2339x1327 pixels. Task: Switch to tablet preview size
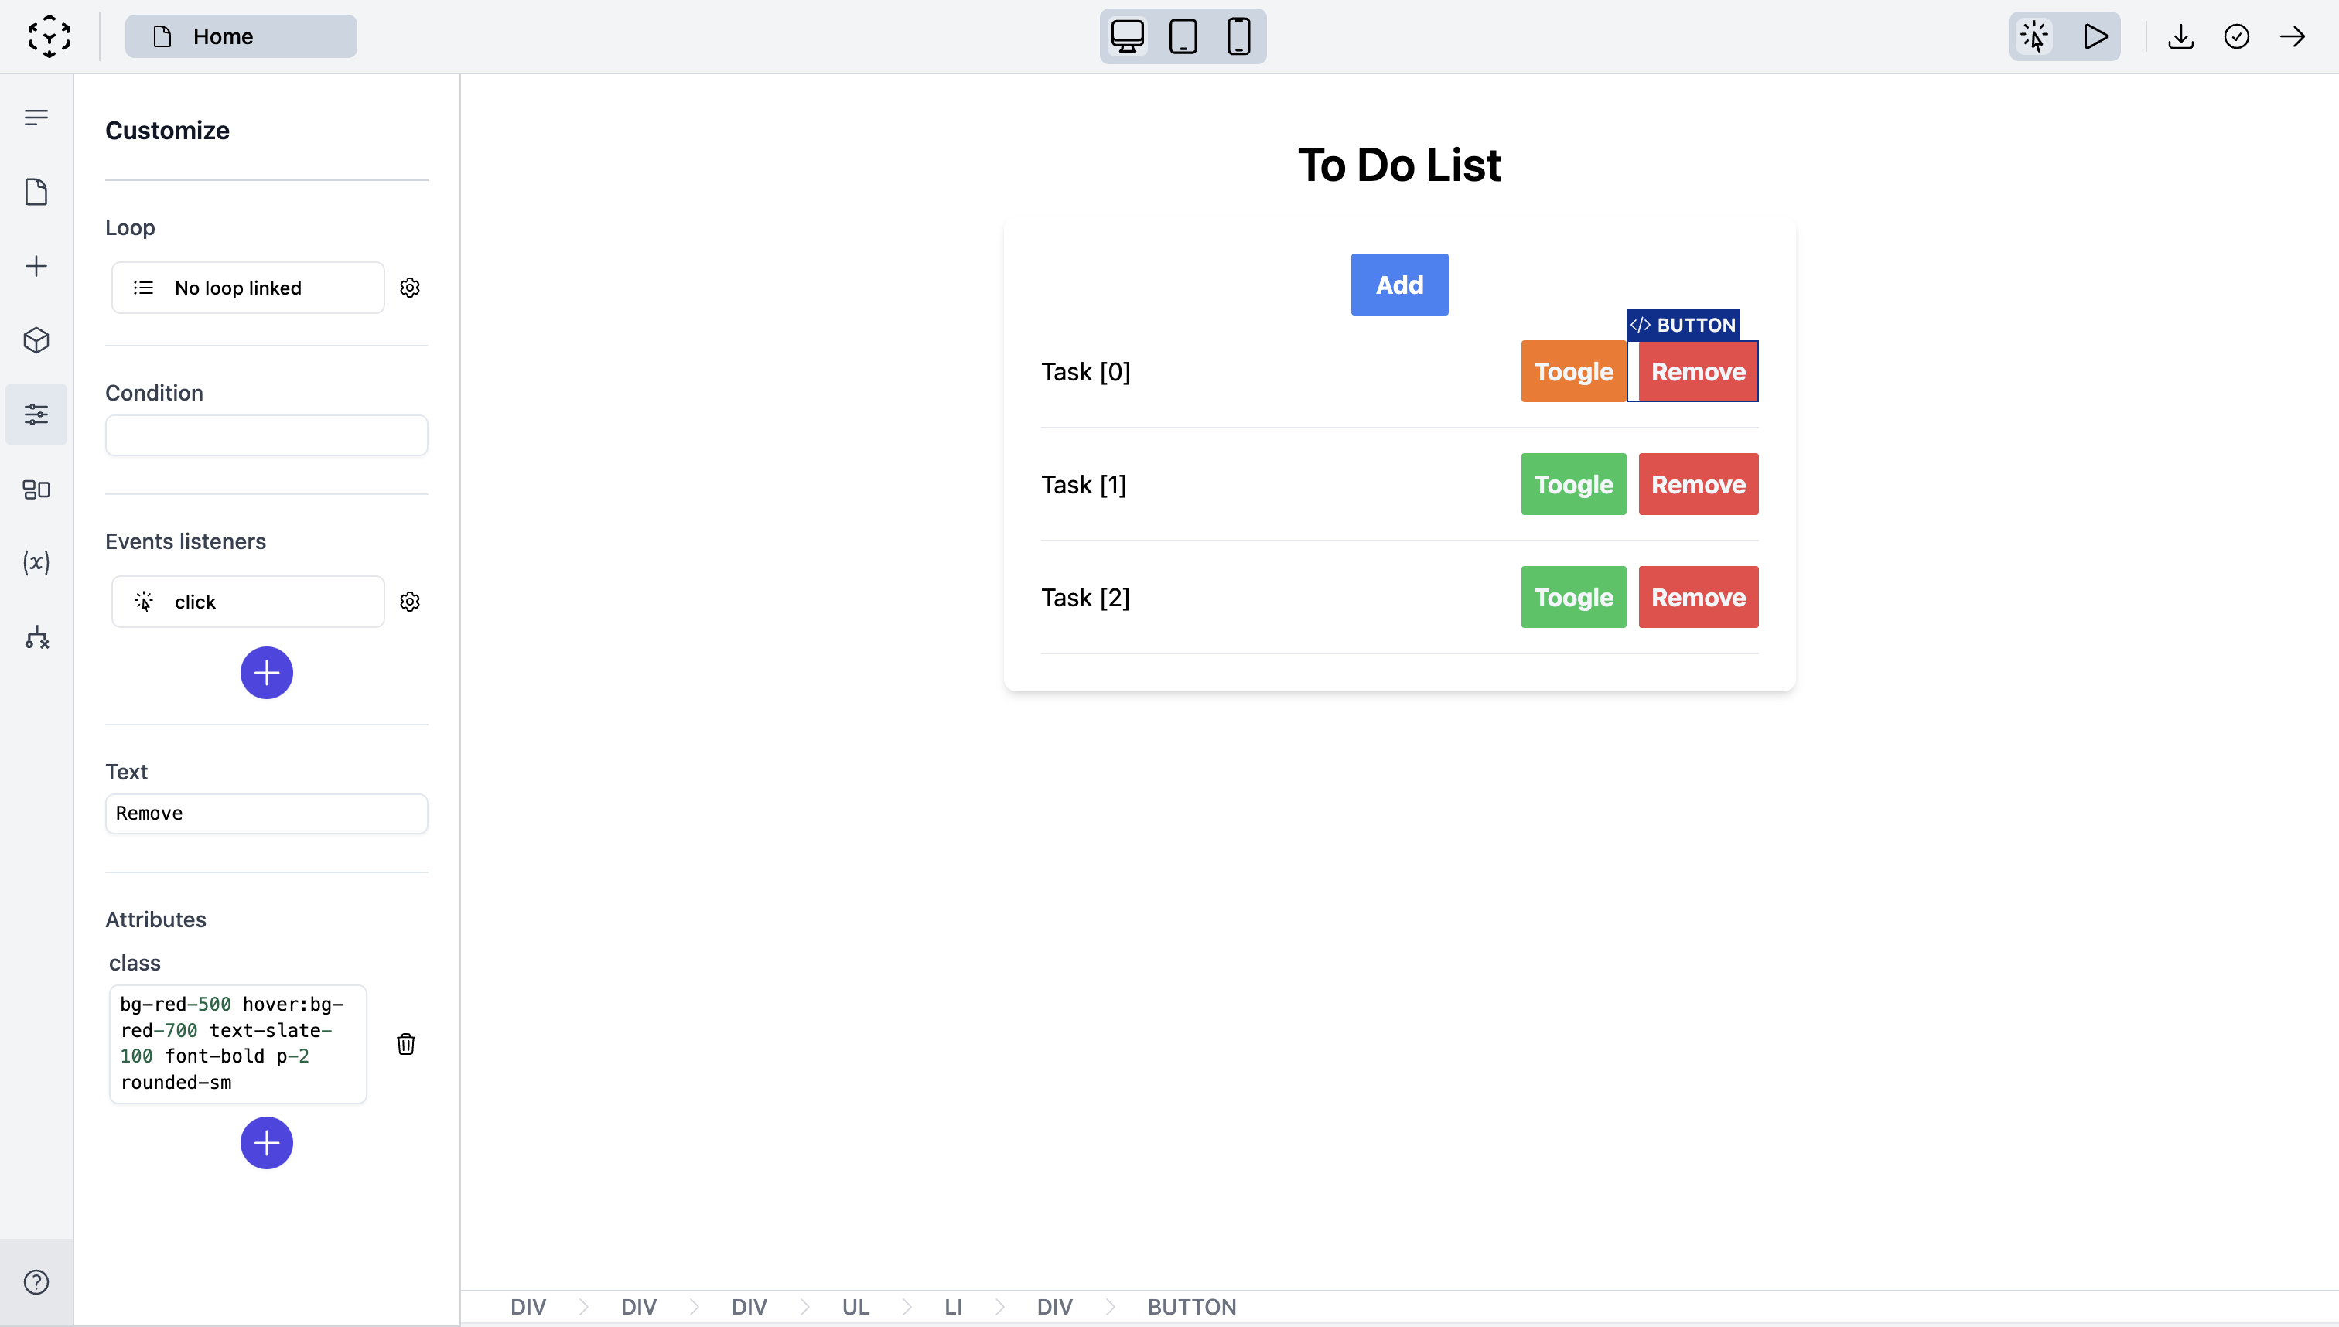[x=1182, y=36]
